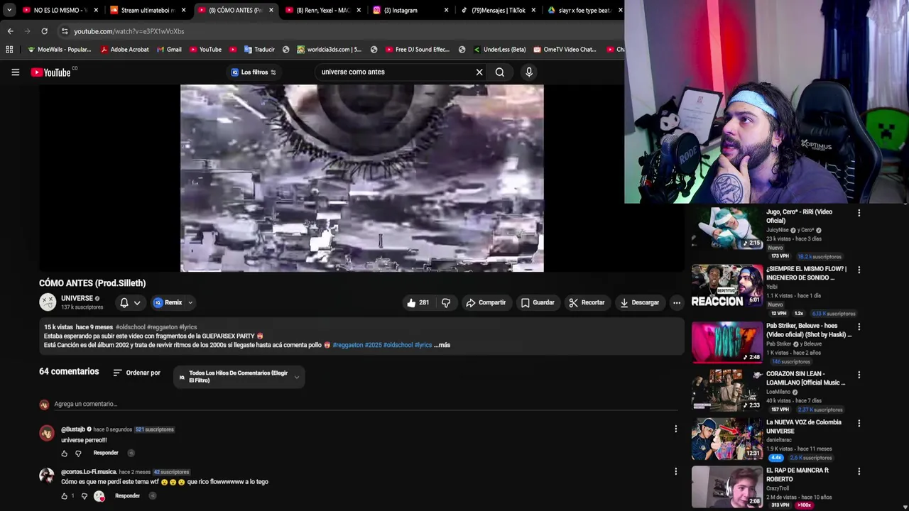Open 'Jugo, Cero* - RiRi' video thumbnail
This screenshot has width=909, height=511.
click(x=727, y=229)
